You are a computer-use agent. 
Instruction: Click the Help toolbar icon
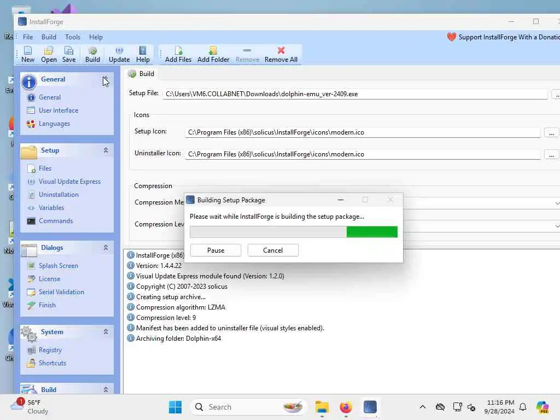pos(143,54)
